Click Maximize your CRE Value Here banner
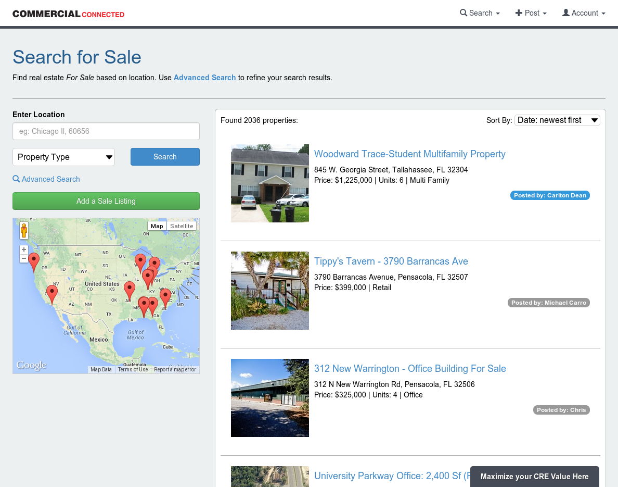The height and width of the screenshot is (487, 618). click(x=534, y=477)
